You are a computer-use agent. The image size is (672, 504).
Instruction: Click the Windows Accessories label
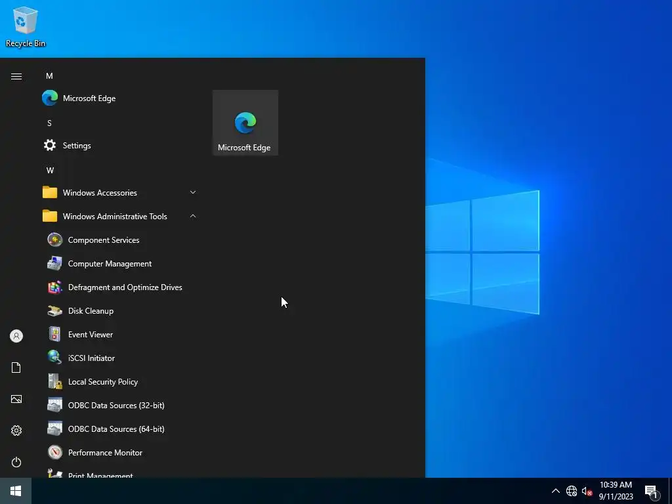[100, 192]
